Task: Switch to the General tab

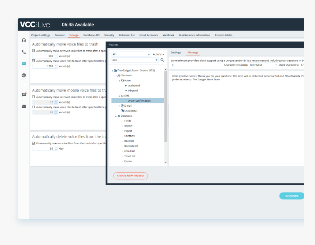Action: pyautogui.click(x=60, y=35)
